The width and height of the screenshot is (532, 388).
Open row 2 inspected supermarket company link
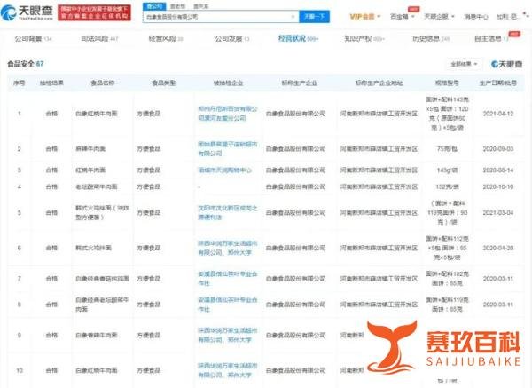(228, 148)
